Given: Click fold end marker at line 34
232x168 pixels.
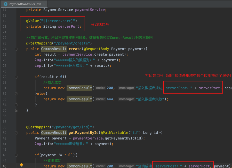Looking at the screenshot, I should (16, 105).
